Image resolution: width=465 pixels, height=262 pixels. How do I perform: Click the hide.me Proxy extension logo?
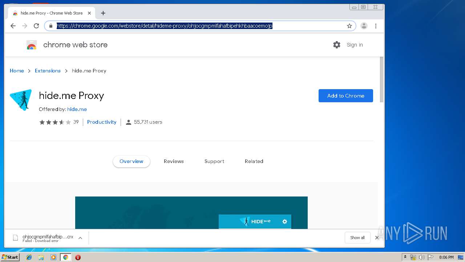[21, 100]
